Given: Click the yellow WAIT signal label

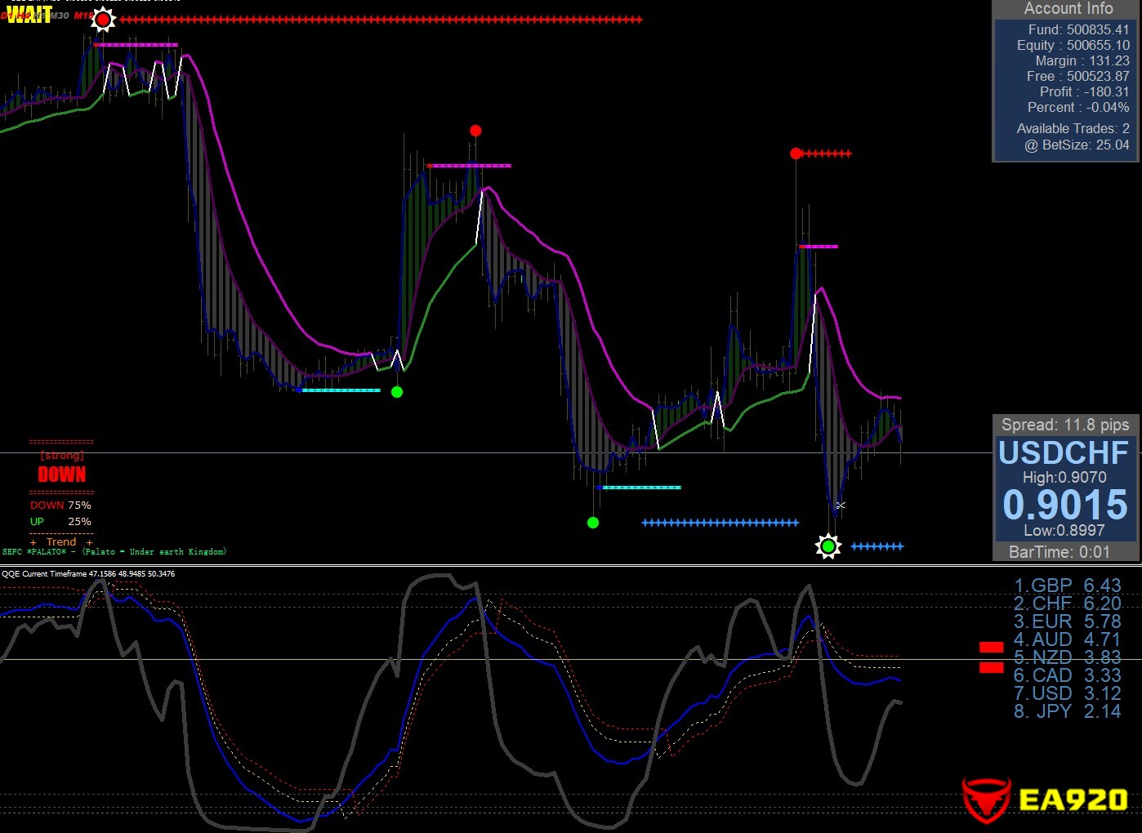Looking at the screenshot, I should (x=29, y=14).
